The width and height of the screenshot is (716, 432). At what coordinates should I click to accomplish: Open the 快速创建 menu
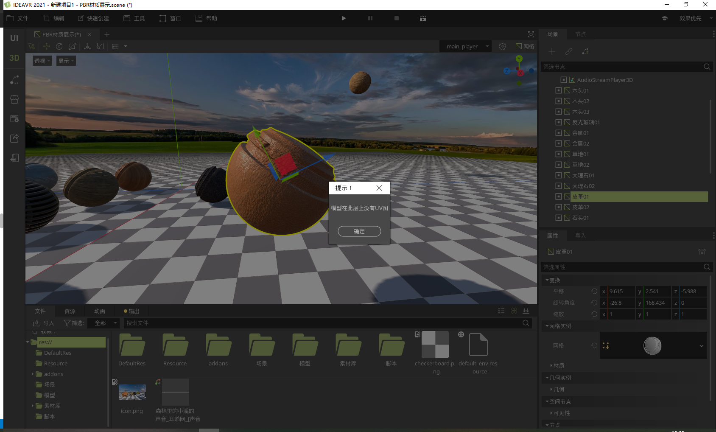[93, 18]
